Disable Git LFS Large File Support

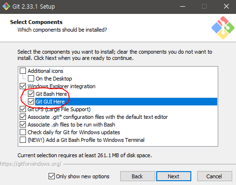(23, 109)
